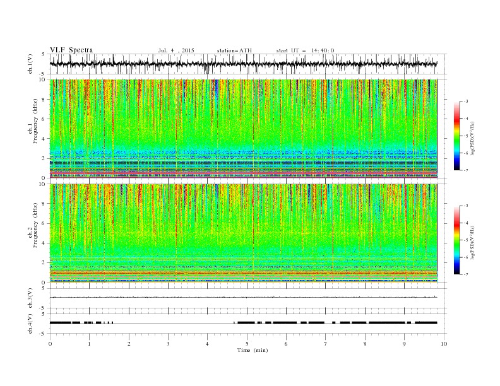Click the ch.2 "Frequency (kHz)" axis label

click(35, 225)
